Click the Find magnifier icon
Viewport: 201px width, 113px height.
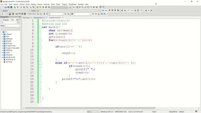[x=30, y=7]
